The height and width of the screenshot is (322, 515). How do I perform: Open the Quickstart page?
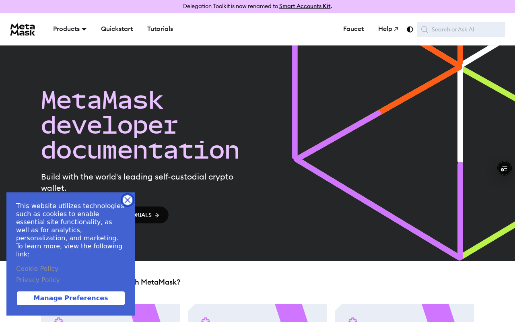[x=117, y=29]
